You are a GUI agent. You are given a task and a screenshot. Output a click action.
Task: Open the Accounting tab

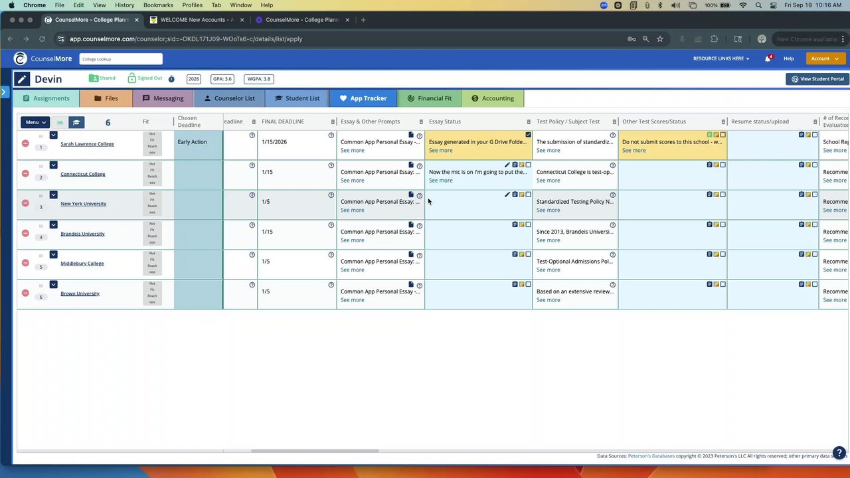pos(493,98)
